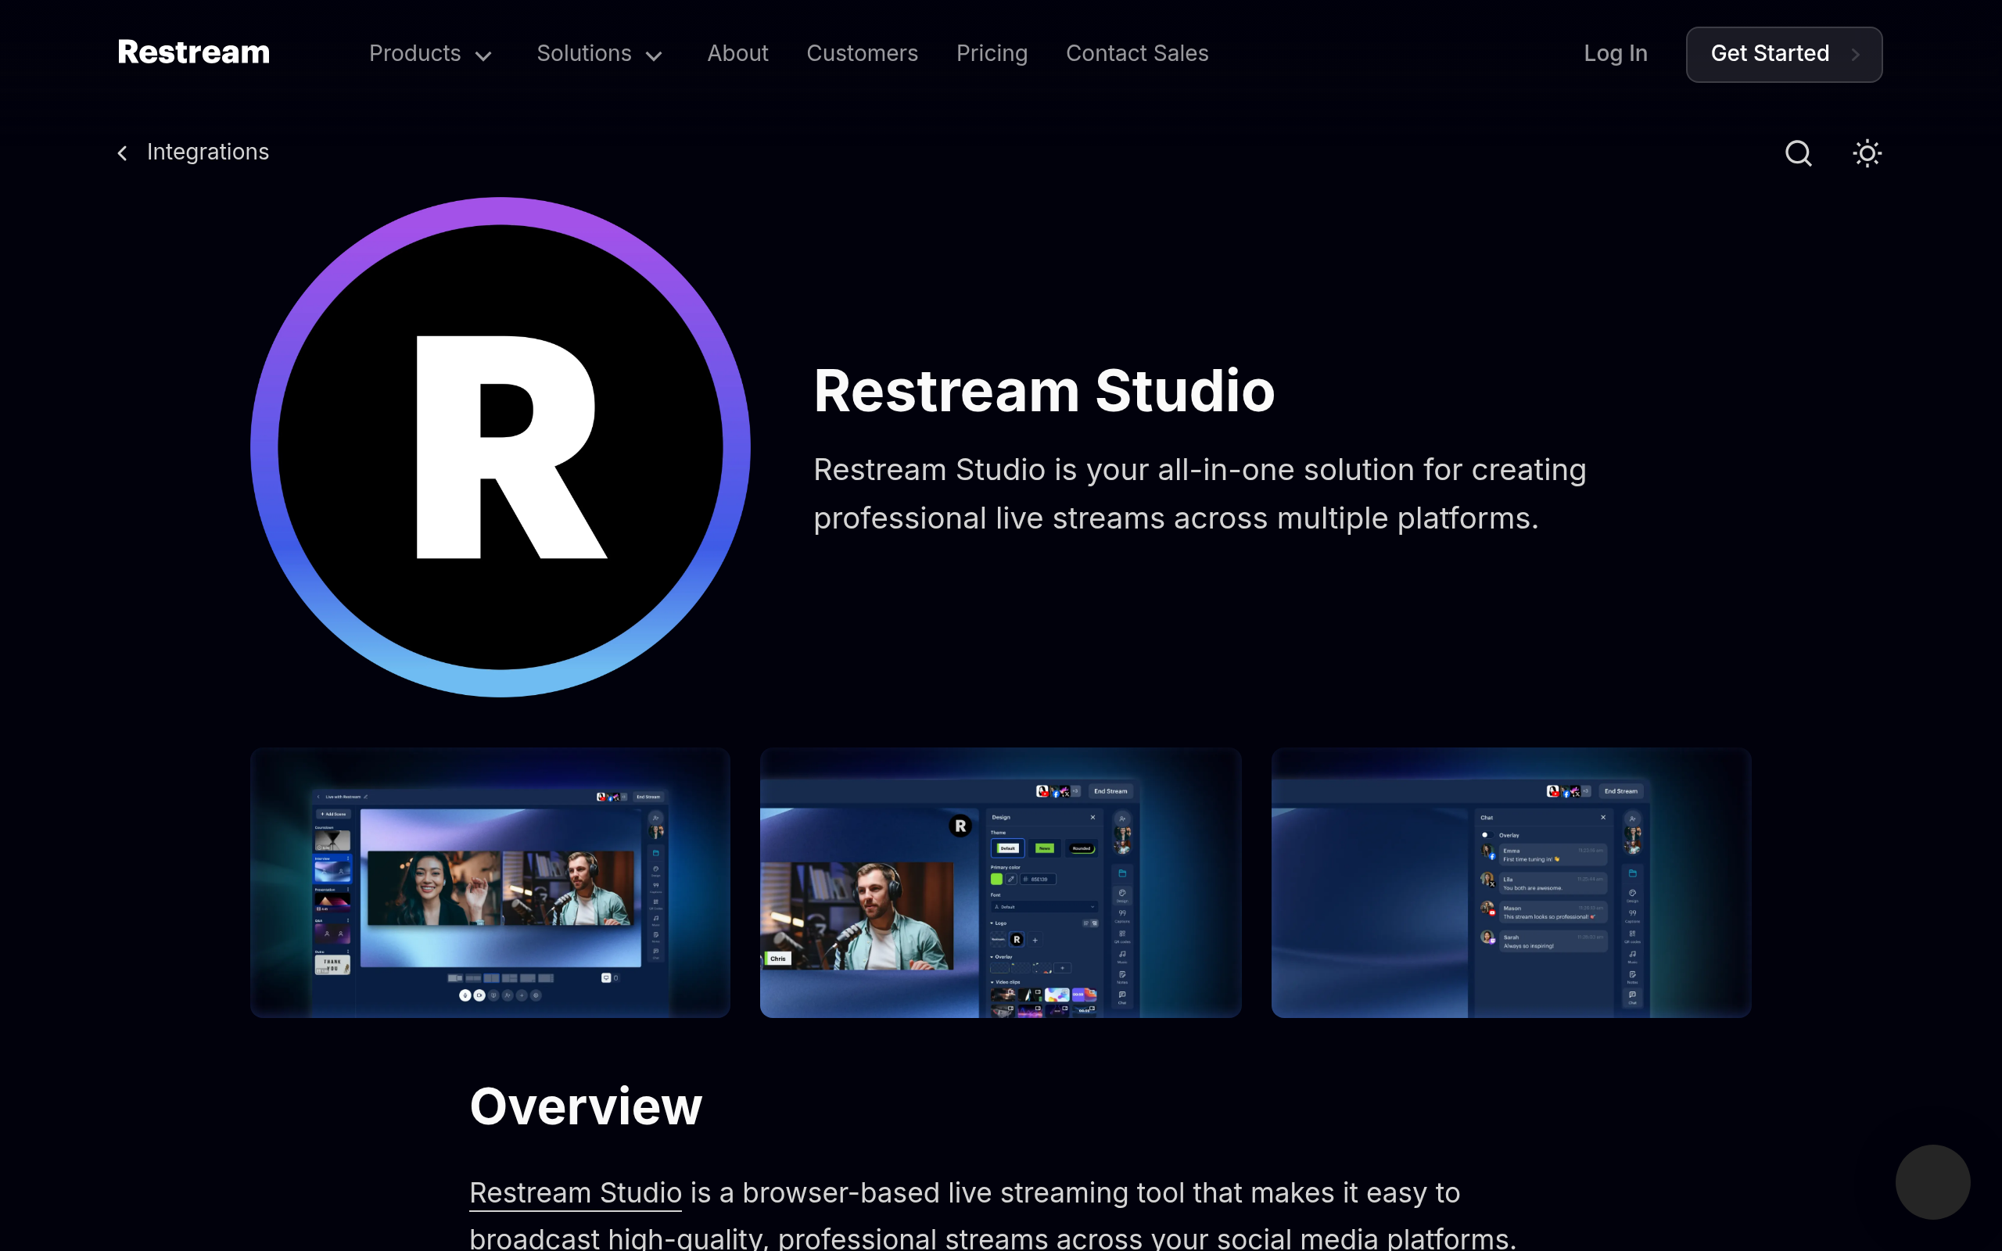Open the Contact Sales page
The width and height of the screenshot is (2002, 1251).
pyautogui.click(x=1136, y=54)
